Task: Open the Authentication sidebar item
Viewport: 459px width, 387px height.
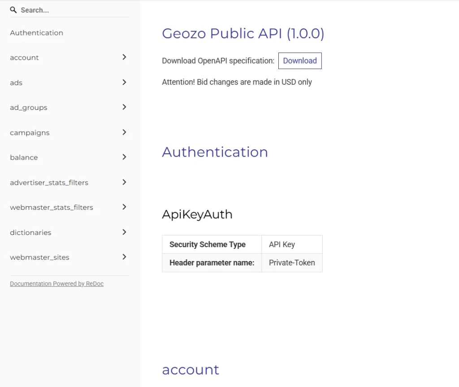Action: coord(37,33)
